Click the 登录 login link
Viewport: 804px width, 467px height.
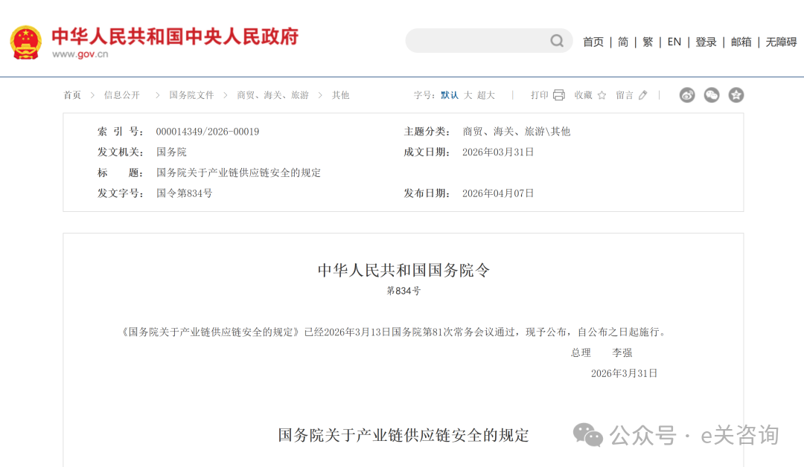(706, 42)
